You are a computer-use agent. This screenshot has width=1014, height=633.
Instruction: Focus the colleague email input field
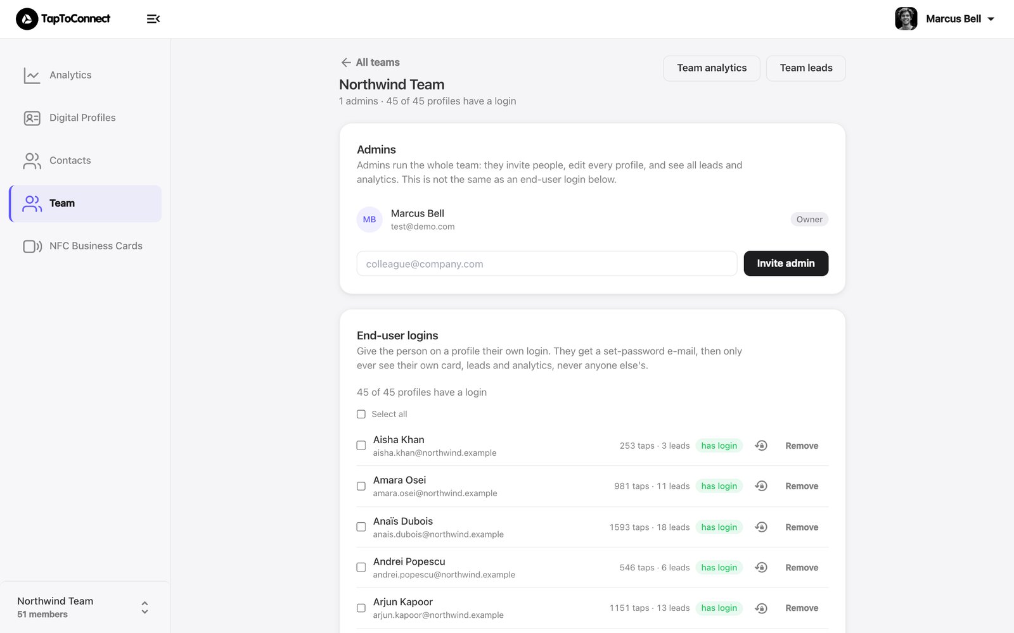(547, 264)
